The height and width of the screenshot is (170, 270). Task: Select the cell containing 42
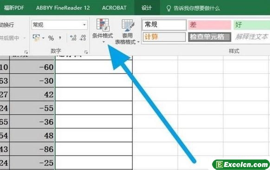pyautogui.click(x=32, y=94)
